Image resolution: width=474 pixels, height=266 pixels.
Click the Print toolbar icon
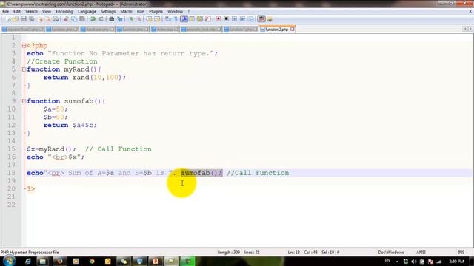[x=56, y=19]
